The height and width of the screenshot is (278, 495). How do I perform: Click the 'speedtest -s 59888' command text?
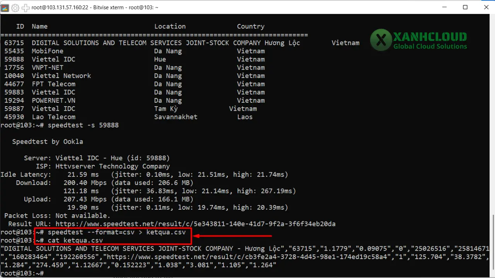83,125
